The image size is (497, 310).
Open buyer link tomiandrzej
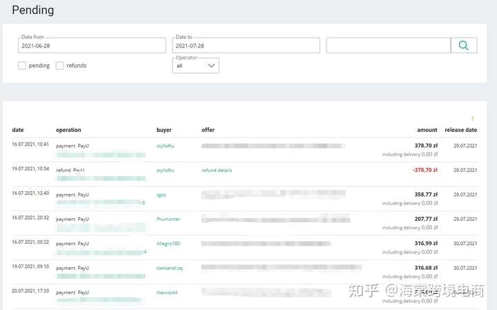pos(170,268)
